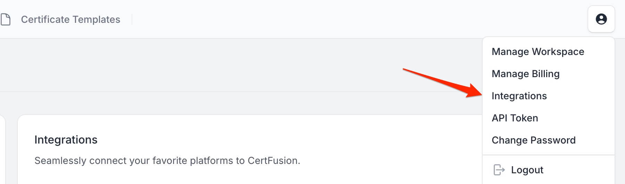Choose Integrations in the account menu
625x184 pixels.
[519, 96]
